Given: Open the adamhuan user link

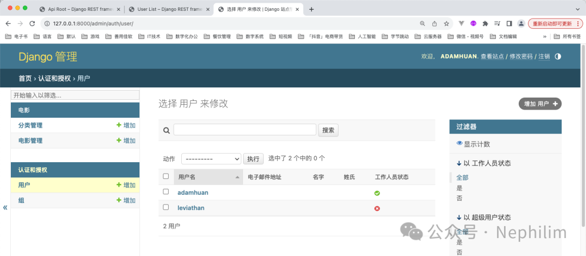Looking at the screenshot, I should click(193, 193).
